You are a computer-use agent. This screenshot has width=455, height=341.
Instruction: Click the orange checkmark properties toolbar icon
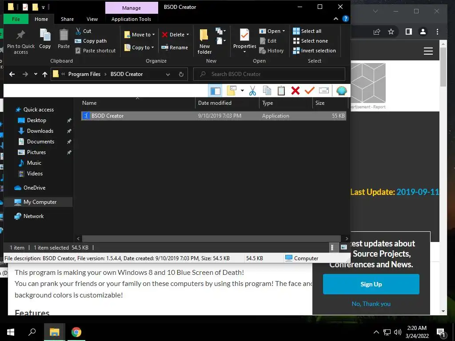310,91
